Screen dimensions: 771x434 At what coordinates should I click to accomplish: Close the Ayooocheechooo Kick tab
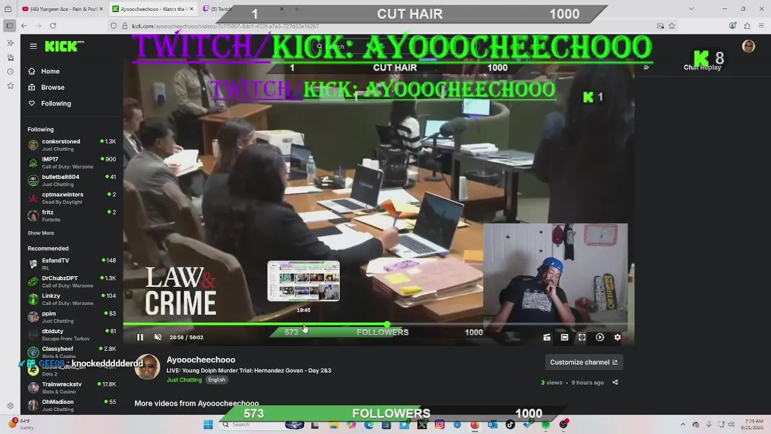(192, 9)
